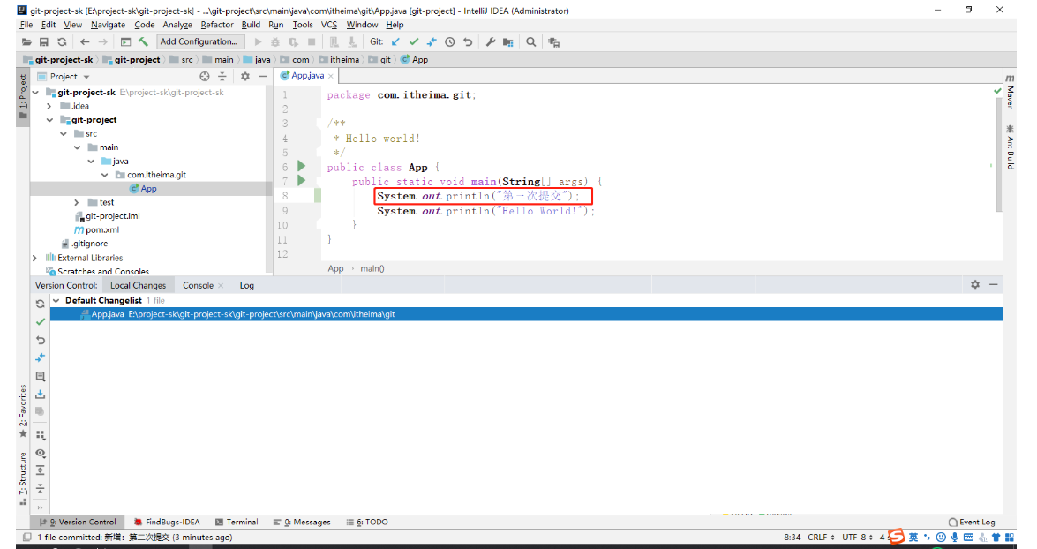This screenshot has height=549, width=1037.
Task: Close the App.java editor tab
Action: (x=331, y=76)
